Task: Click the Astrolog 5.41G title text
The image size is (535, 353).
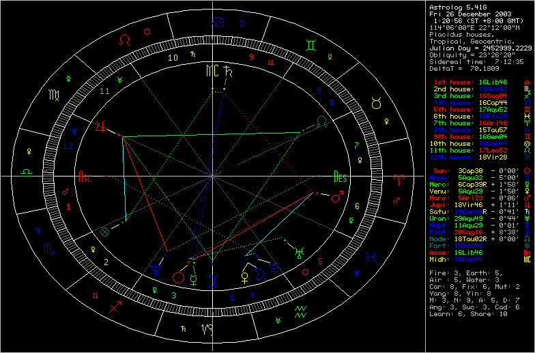Action: pyautogui.click(x=457, y=7)
